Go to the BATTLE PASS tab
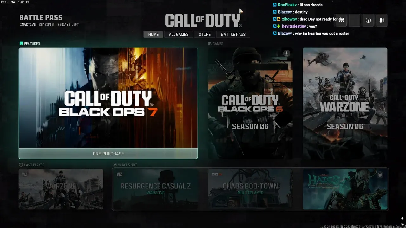This screenshot has width=406, height=228. [x=233, y=34]
